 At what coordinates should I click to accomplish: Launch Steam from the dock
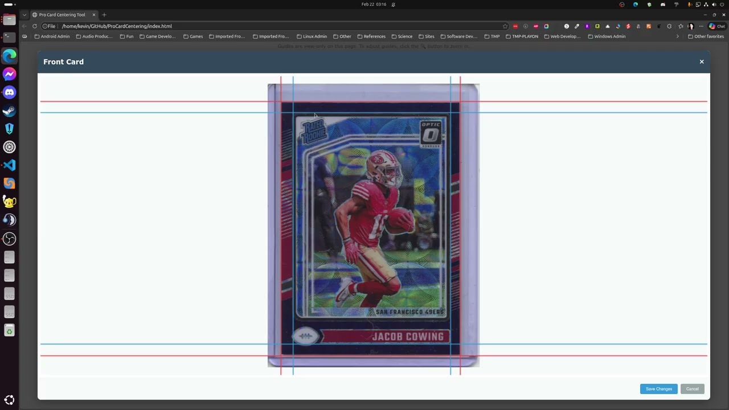(x=9, y=110)
